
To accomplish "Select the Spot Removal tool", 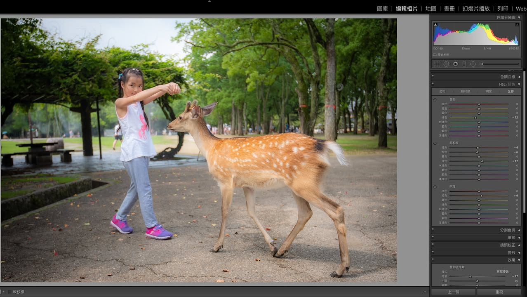I will (x=446, y=64).
